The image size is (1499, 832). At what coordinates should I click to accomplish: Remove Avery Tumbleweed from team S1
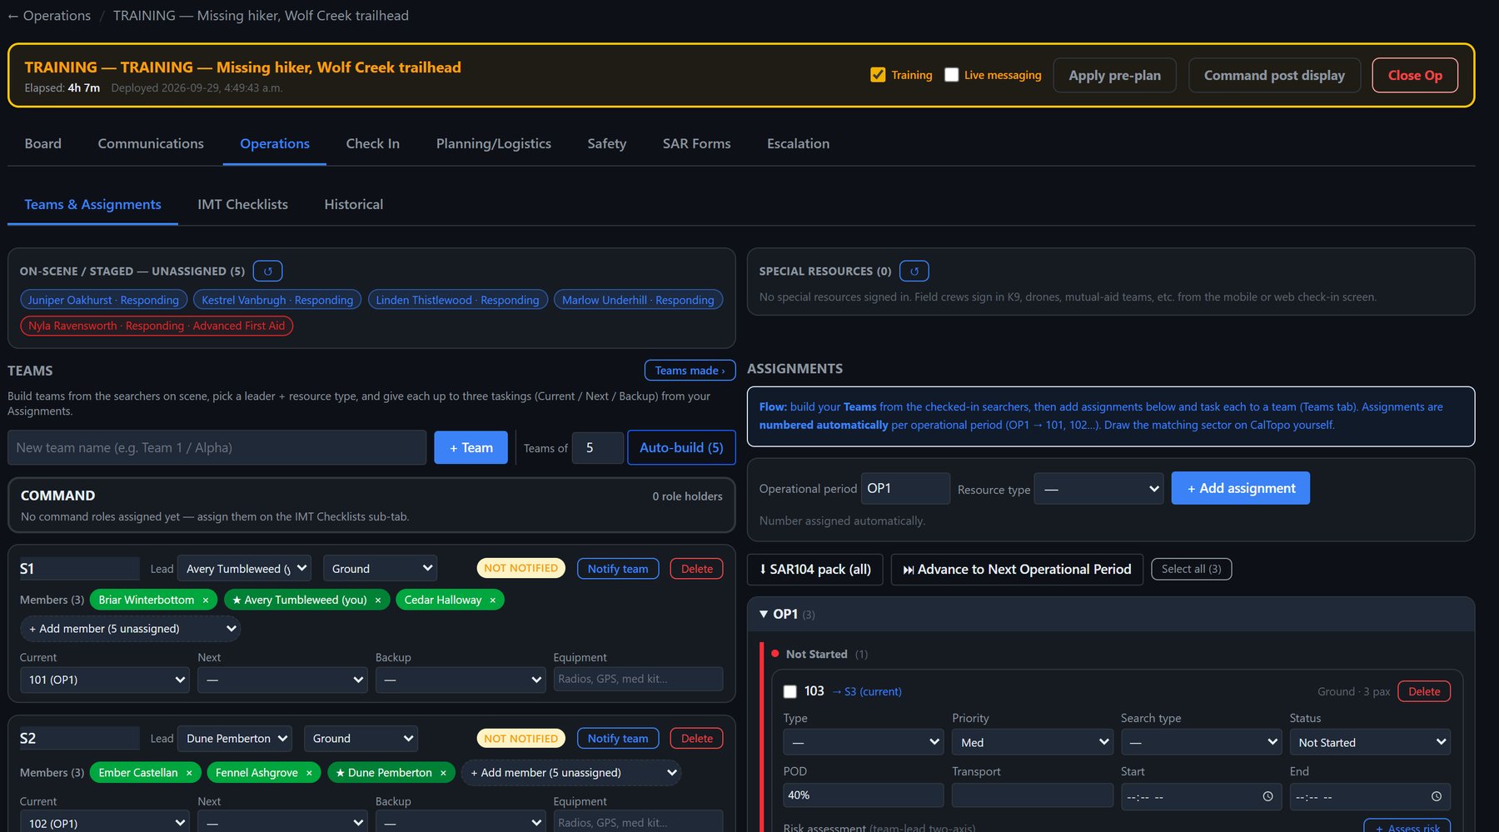pyautogui.click(x=378, y=600)
